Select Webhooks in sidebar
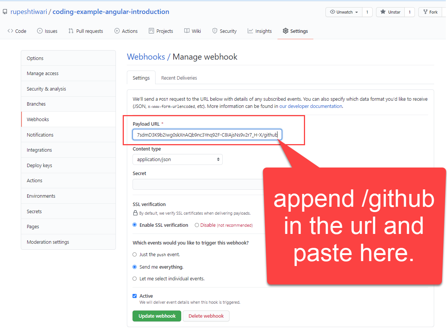 pyautogui.click(x=68, y=119)
